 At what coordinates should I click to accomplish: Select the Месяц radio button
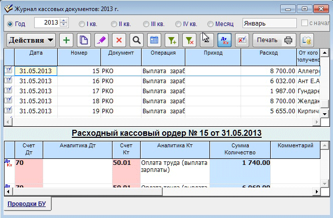pyautogui.click(x=210, y=24)
